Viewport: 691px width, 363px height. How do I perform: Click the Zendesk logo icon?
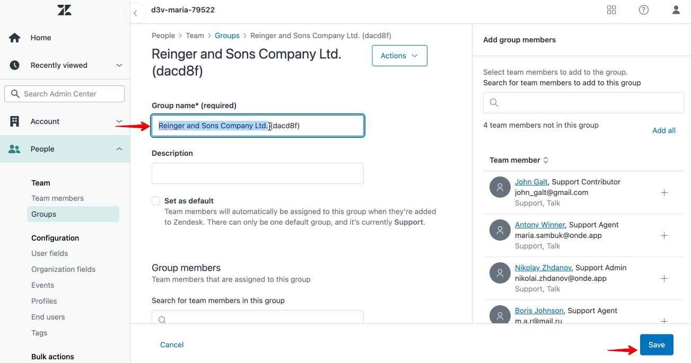click(x=64, y=10)
